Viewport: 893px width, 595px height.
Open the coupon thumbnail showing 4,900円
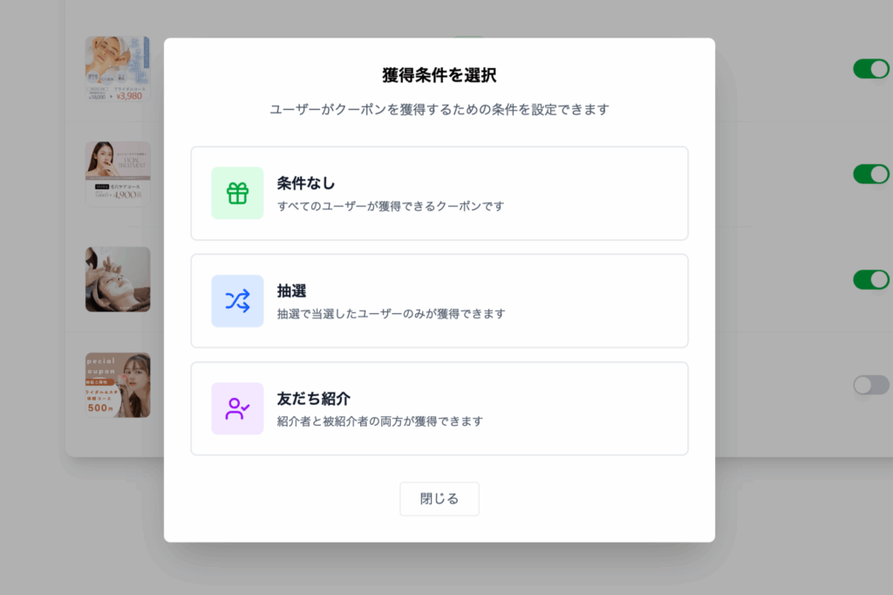coord(118,174)
